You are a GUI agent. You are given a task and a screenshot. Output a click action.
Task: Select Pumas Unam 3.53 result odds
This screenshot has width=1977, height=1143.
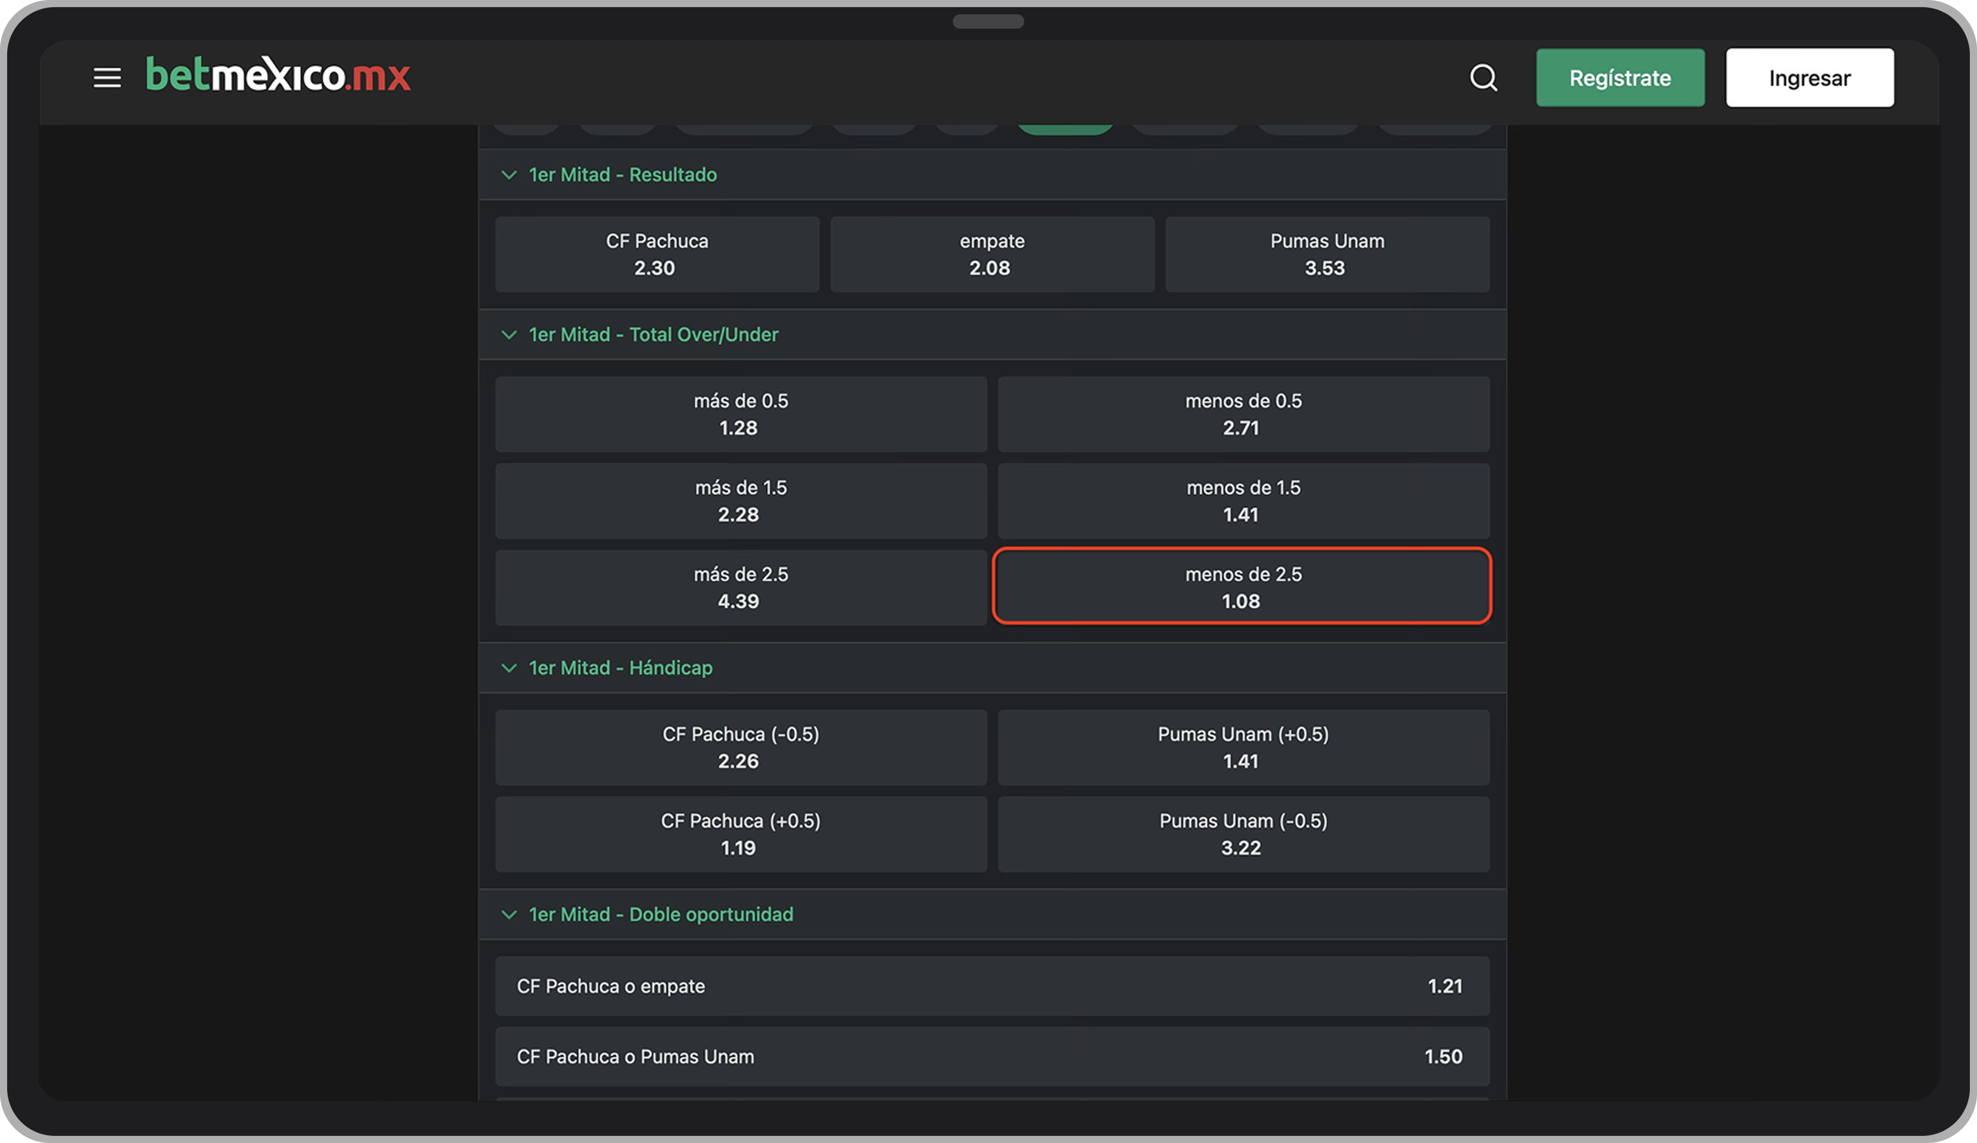1327,254
